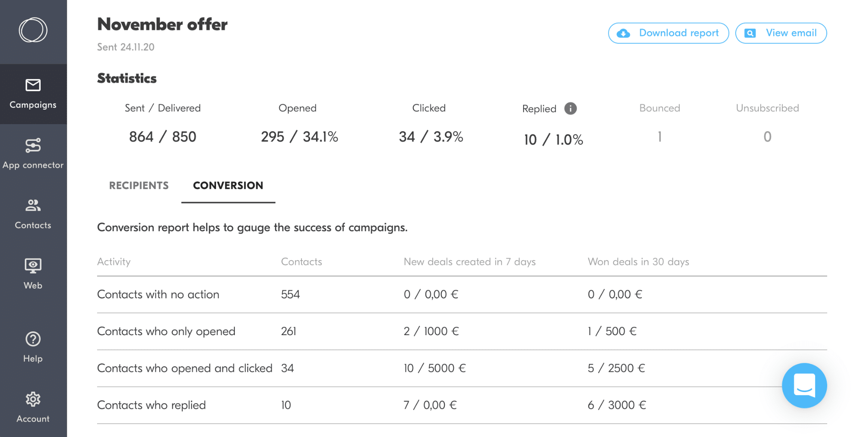Open the Campaigns envelope icon
This screenshot has height=437, width=855.
[x=33, y=85]
